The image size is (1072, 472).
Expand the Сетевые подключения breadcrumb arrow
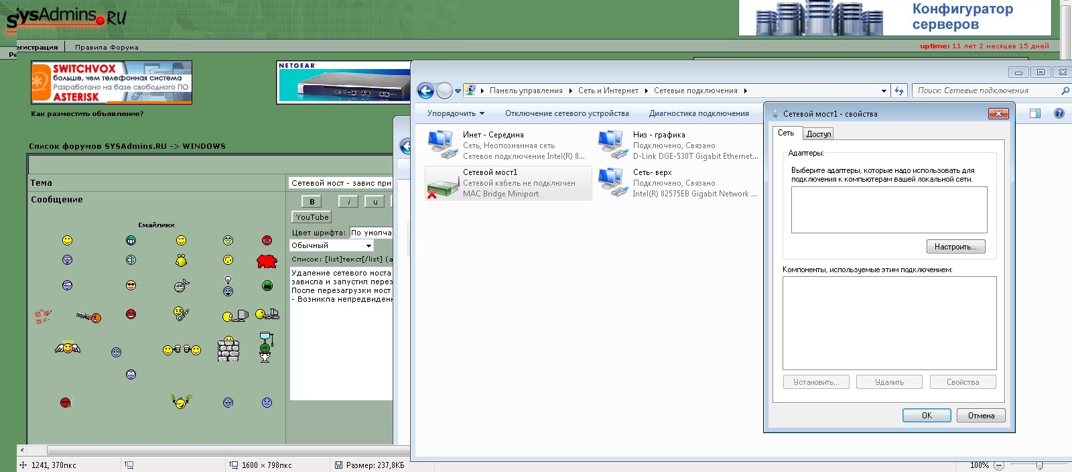(745, 91)
